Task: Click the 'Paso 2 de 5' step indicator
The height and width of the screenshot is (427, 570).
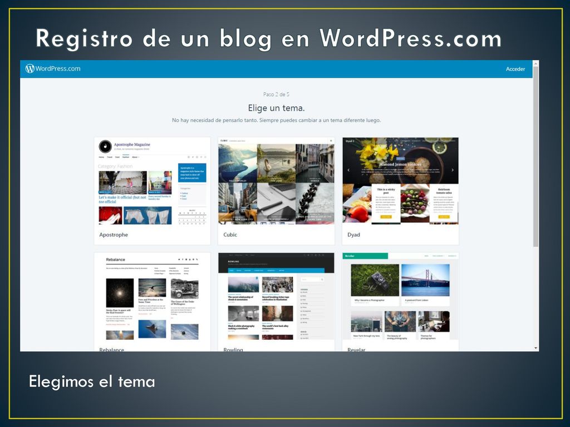Action: click(276, 95)
